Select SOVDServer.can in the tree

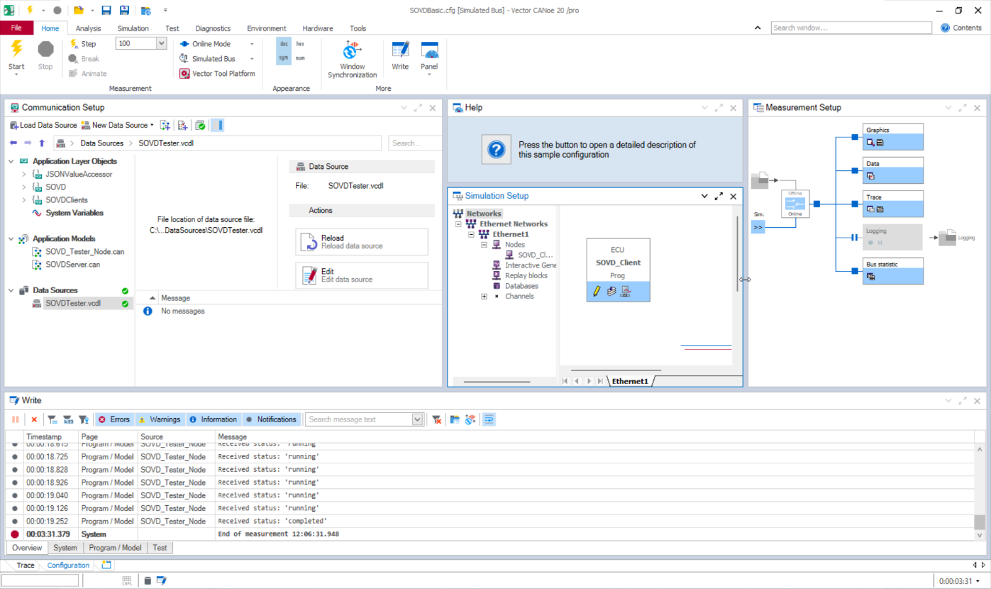tap(73, 265)
